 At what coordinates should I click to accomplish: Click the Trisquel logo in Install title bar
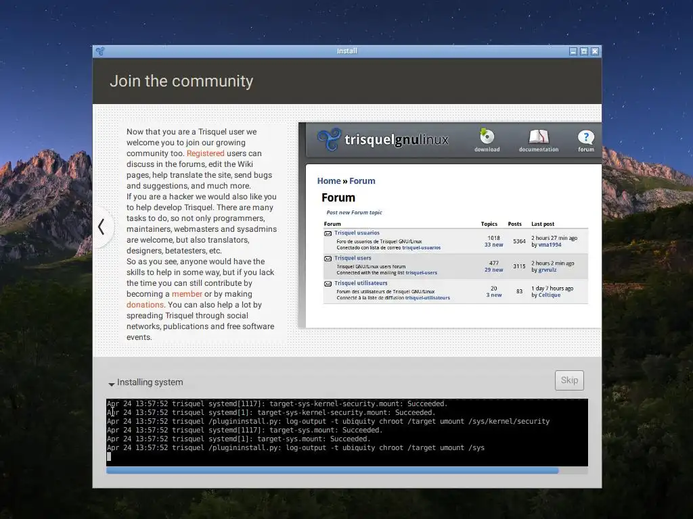pyautogui.click(x=100, y=51)
